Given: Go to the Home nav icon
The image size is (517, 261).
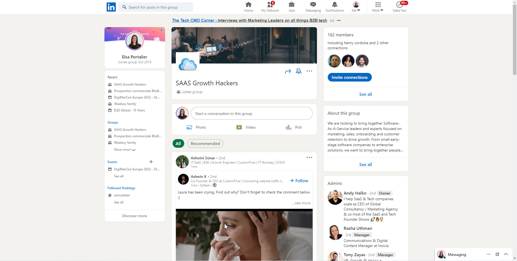Looking at the screenshot, I should tap(248, 7).
